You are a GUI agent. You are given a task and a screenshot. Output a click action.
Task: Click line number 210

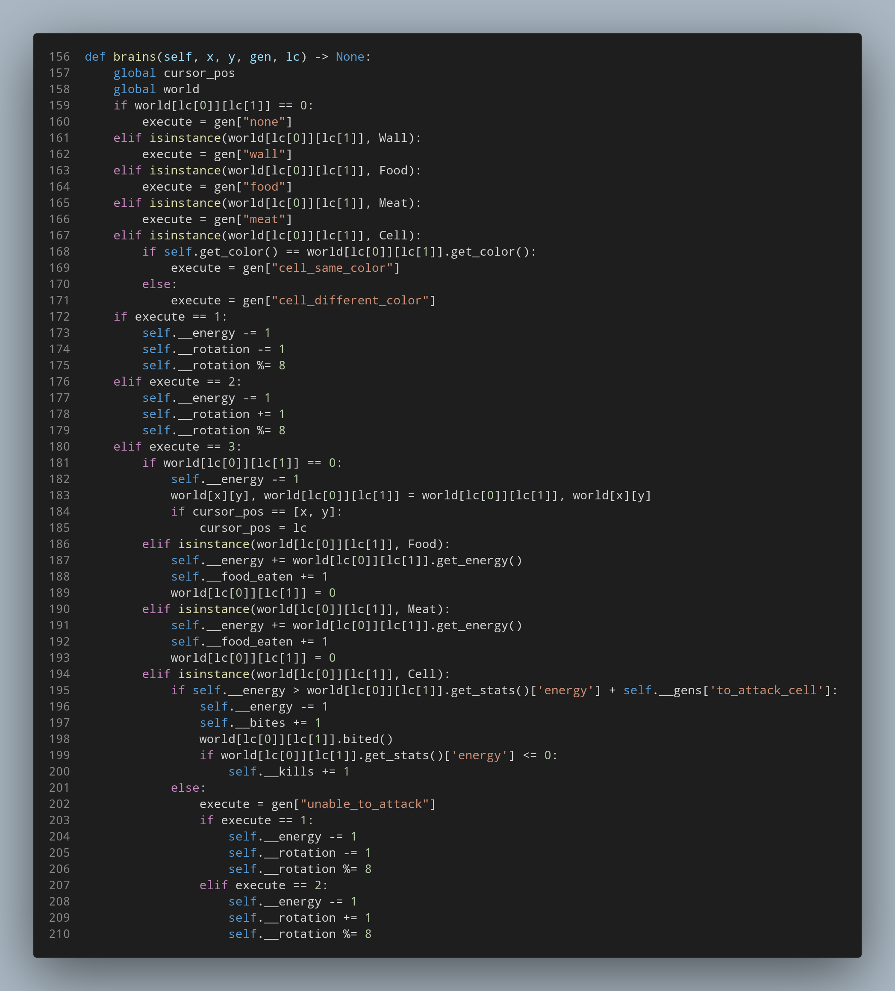59,934
